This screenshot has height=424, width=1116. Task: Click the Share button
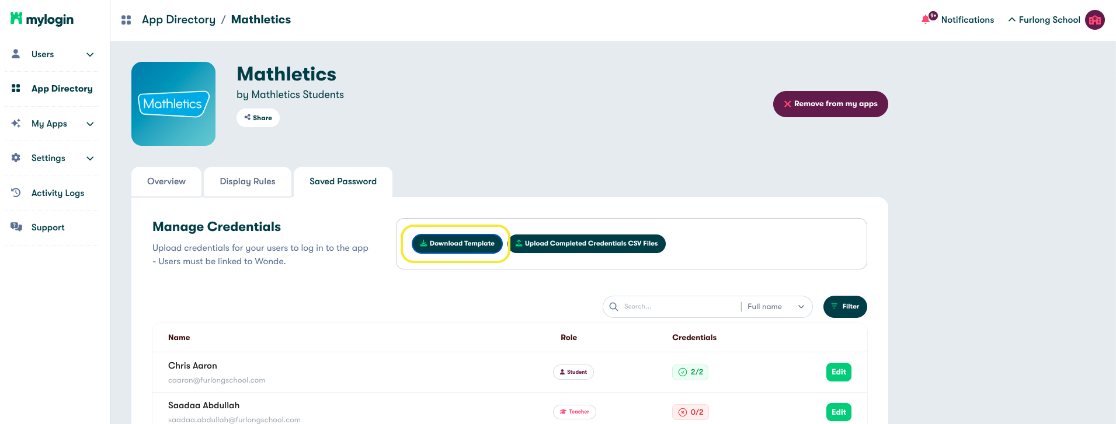point(258,118)
